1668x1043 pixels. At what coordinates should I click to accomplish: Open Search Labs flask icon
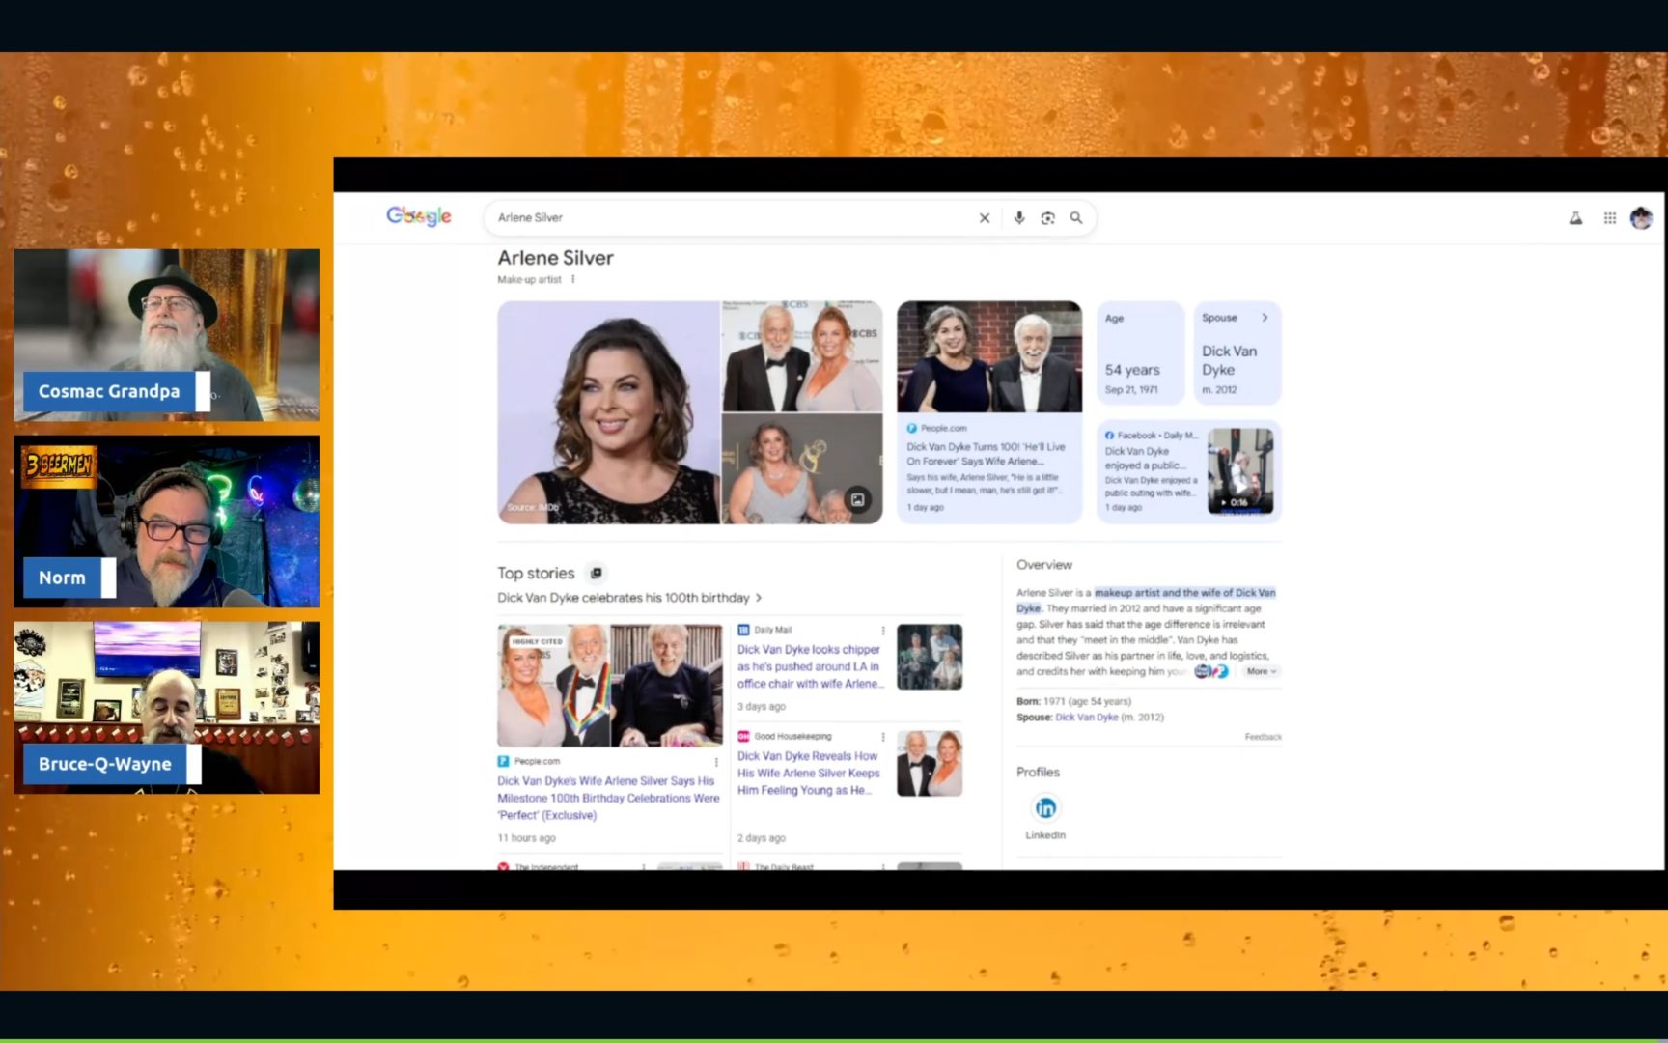click(x=1575, y=218)
